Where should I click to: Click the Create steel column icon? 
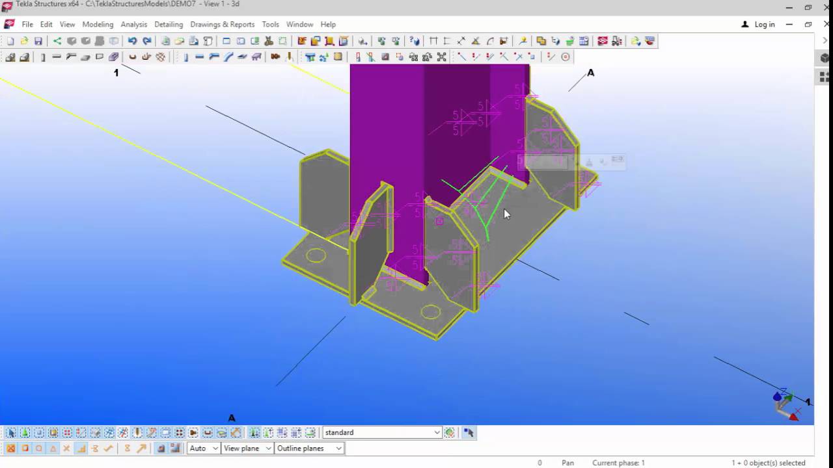[185, 57]
